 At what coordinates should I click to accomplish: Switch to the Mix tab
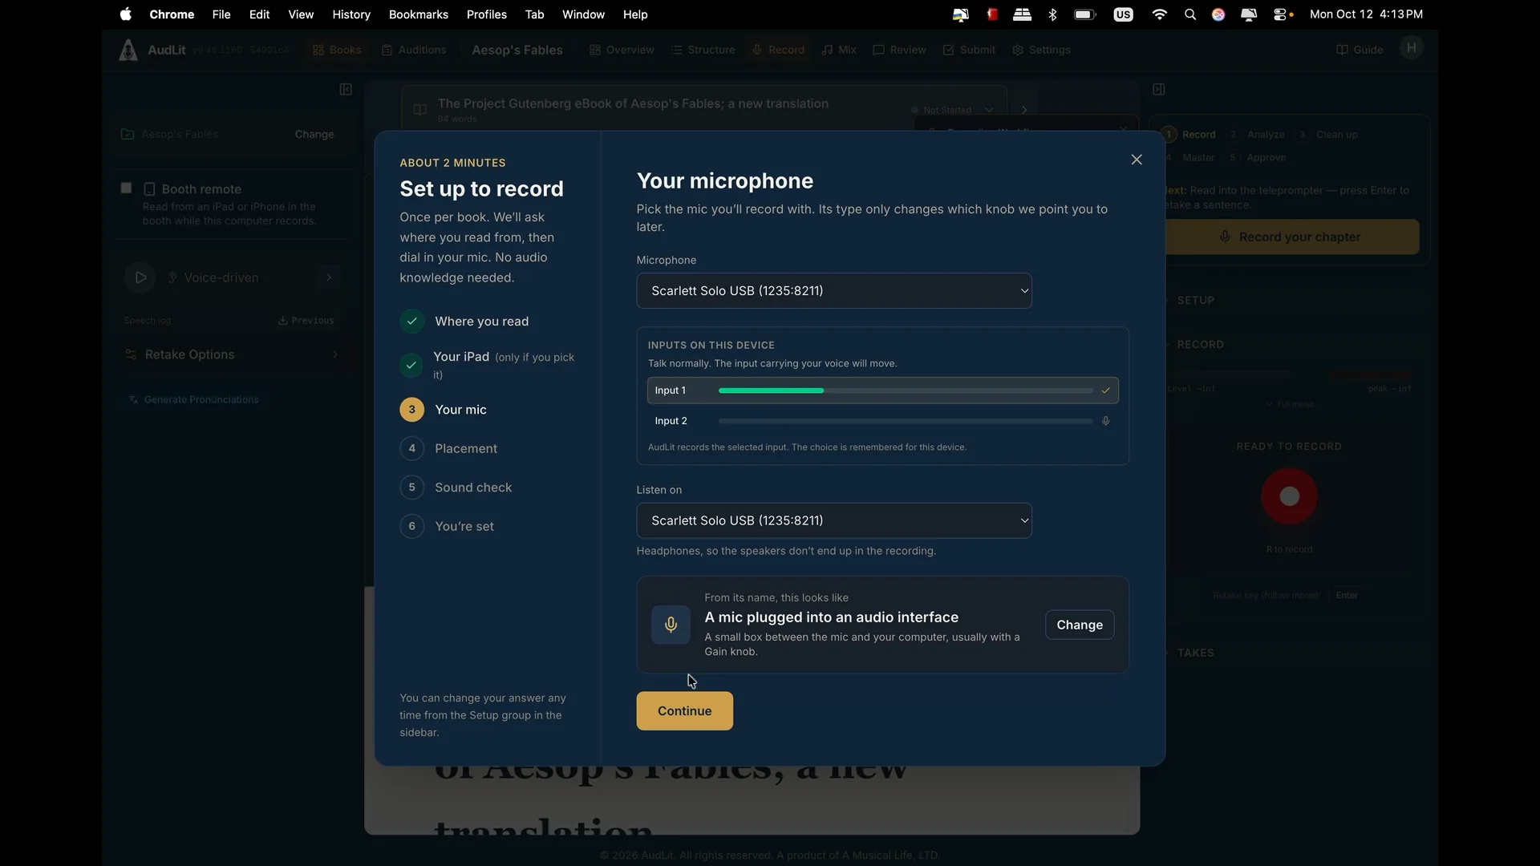[839, 50]
